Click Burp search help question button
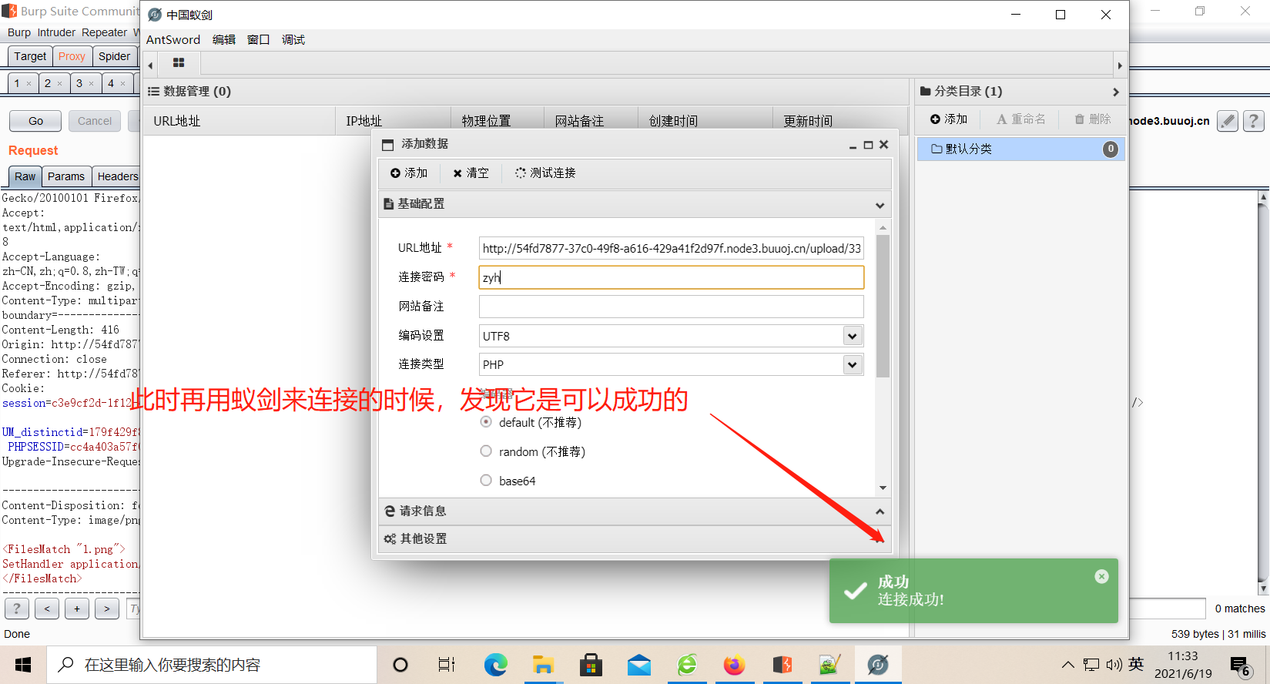 (17, 609)
